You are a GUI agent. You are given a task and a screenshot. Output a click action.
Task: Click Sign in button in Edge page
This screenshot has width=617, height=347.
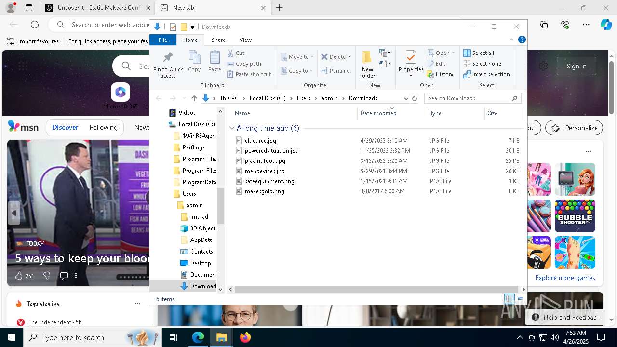click(x=577, y=66)
